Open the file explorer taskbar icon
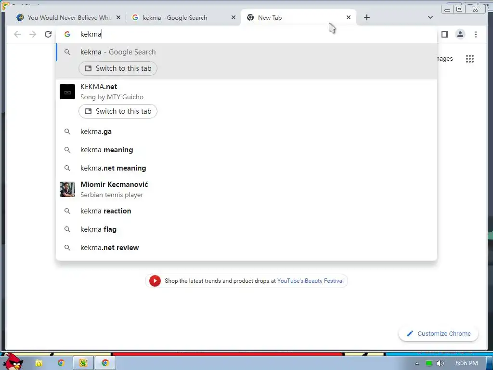The width and height of the screenshot is (493, 370). click(x=39, y=363)
